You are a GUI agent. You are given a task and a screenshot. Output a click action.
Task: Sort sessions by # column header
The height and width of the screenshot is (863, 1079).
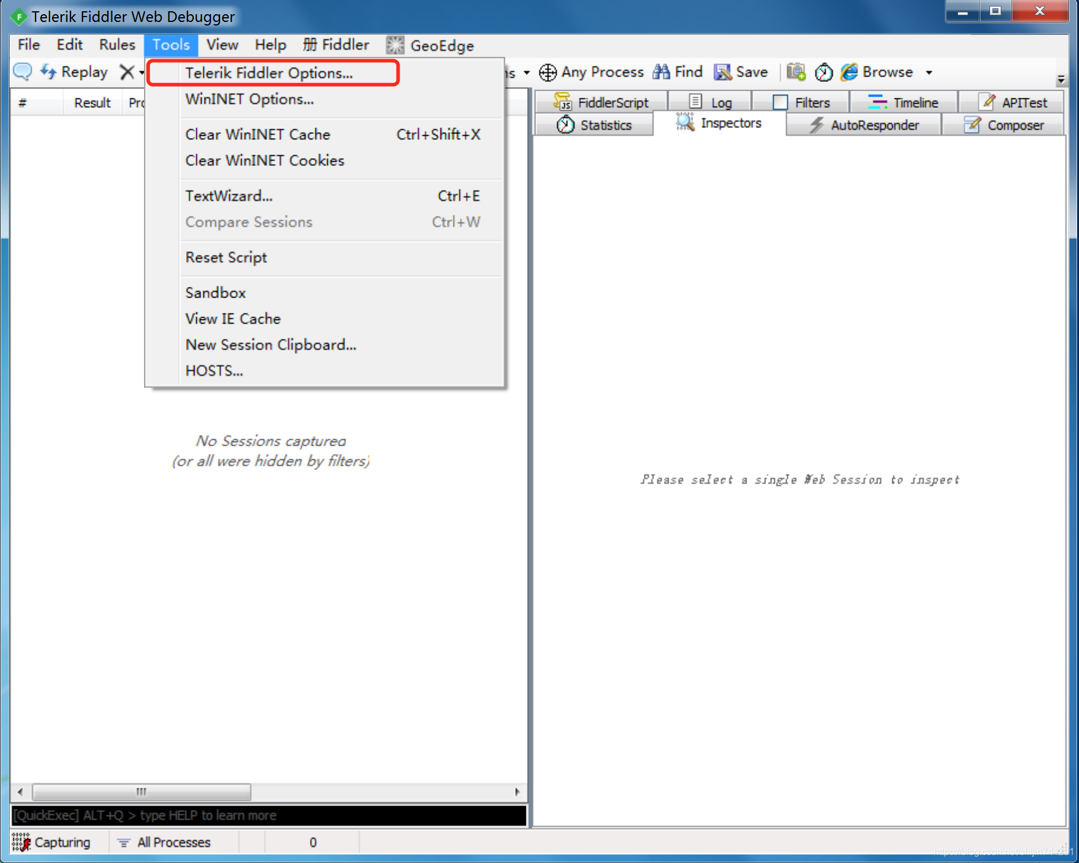37,103
